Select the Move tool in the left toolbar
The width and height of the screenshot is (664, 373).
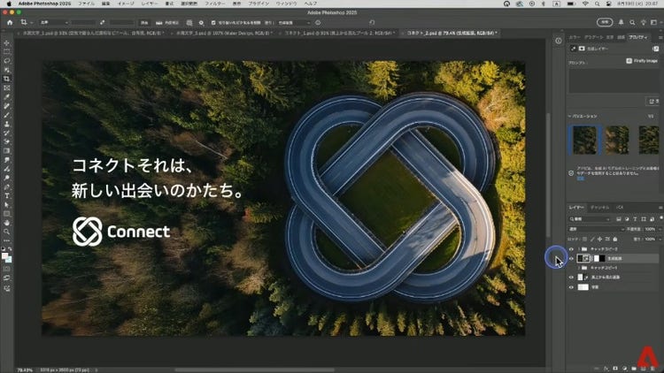click(6, 42)
